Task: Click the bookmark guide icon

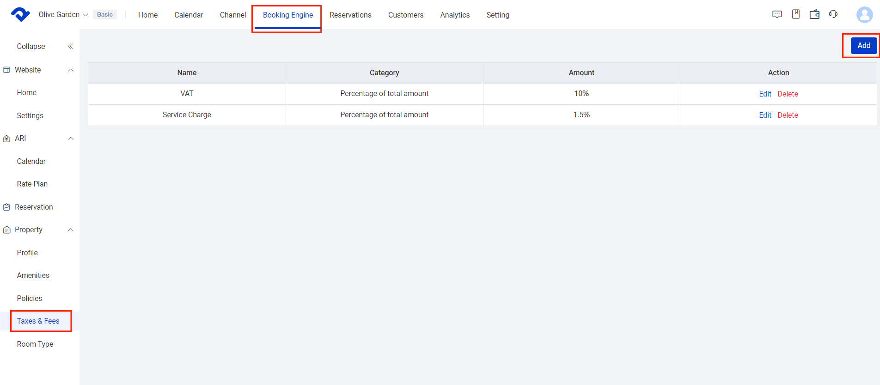Action: point(795,14)
